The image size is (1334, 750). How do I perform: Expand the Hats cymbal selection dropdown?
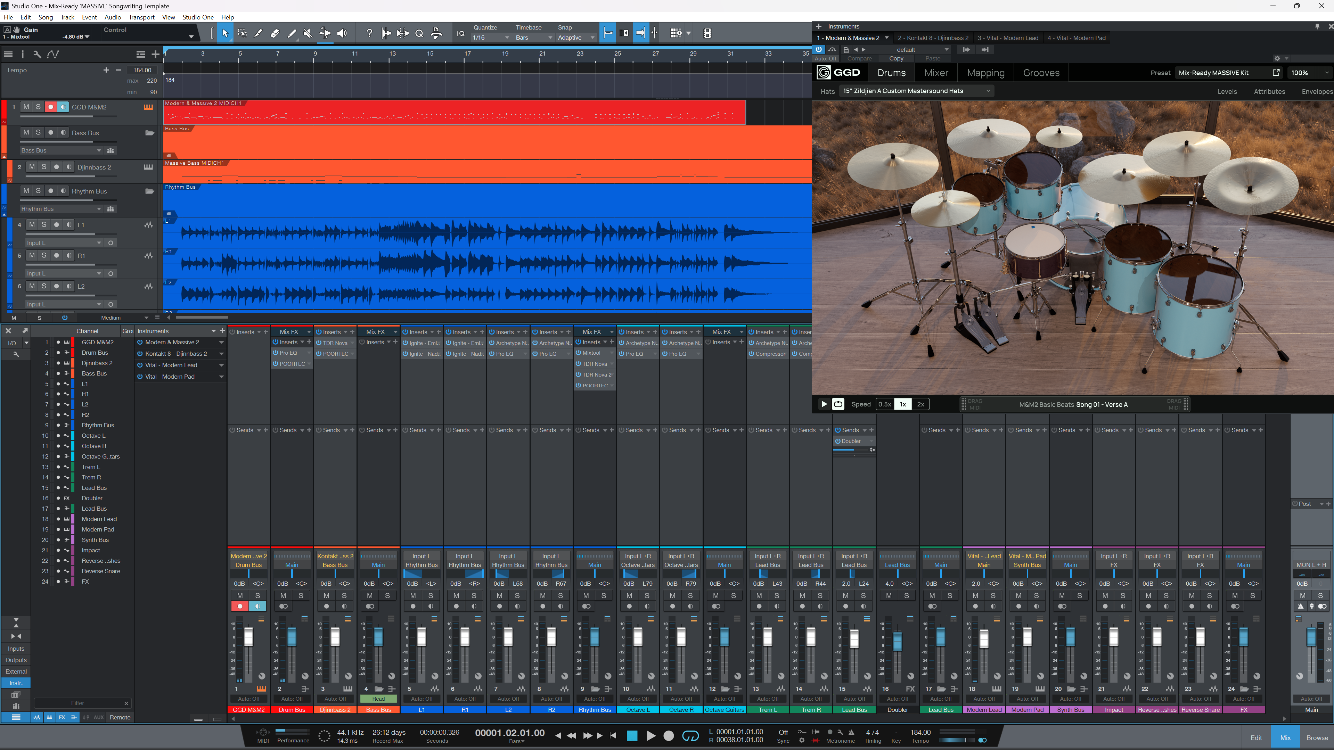coord(916,91)
